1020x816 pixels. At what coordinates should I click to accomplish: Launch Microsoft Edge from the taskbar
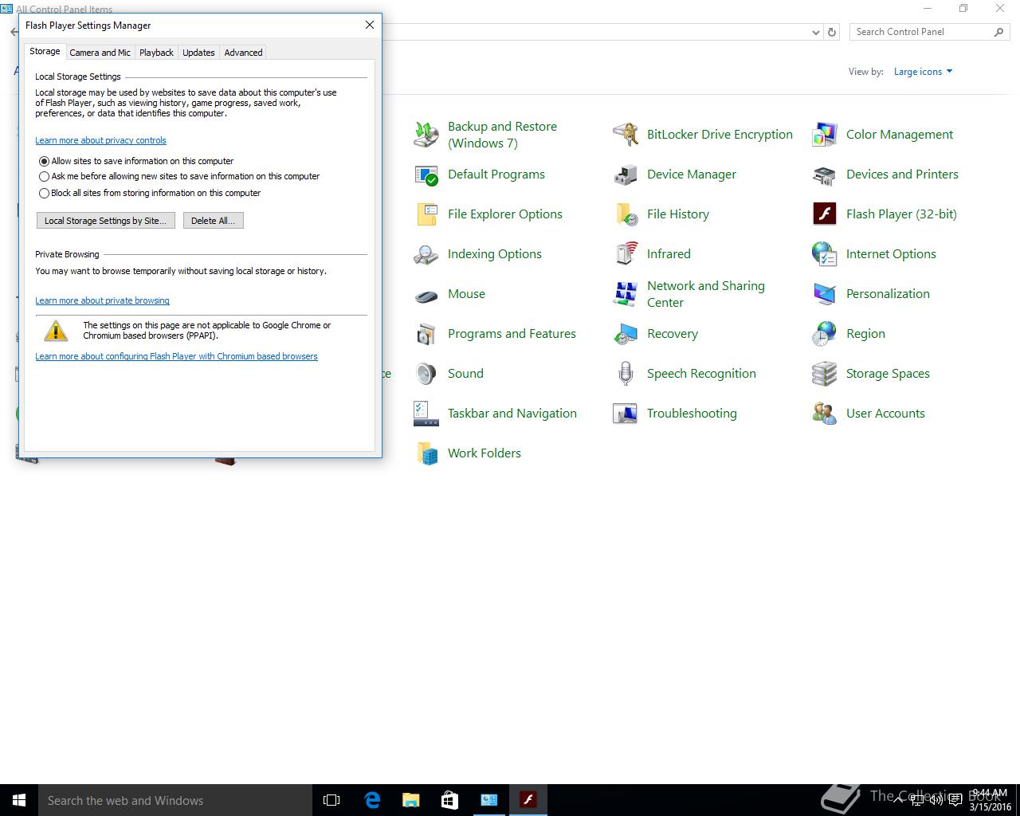click(x=371, y=800)
